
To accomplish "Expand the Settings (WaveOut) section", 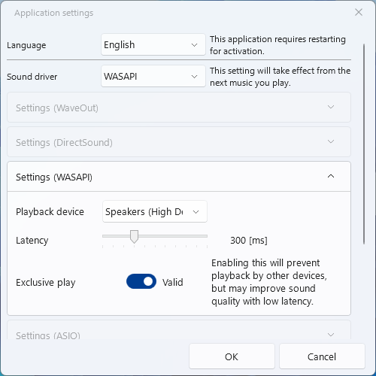I will (x=179, y=108).
